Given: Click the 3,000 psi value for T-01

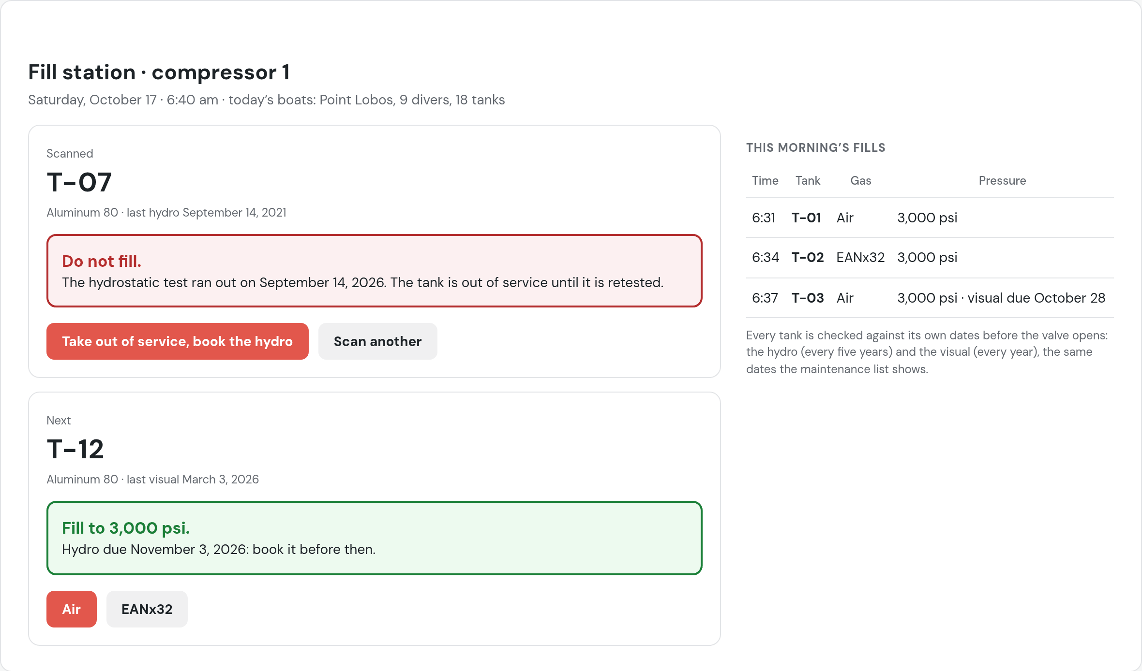Looking at the screenshot, I should (x=927, y=218).
